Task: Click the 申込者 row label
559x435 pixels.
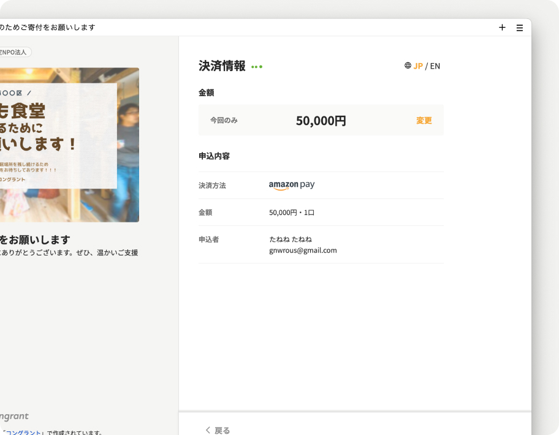Action: [x=208, y=240]
